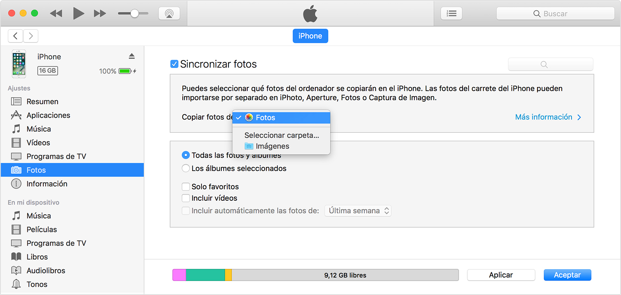Click the volume slider knob
Image resolution: width=621 pixels, height=295 pixels.
pos(135,14)
